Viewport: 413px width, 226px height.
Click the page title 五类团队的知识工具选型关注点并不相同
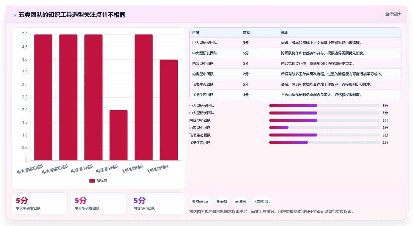tap(72, 15)
